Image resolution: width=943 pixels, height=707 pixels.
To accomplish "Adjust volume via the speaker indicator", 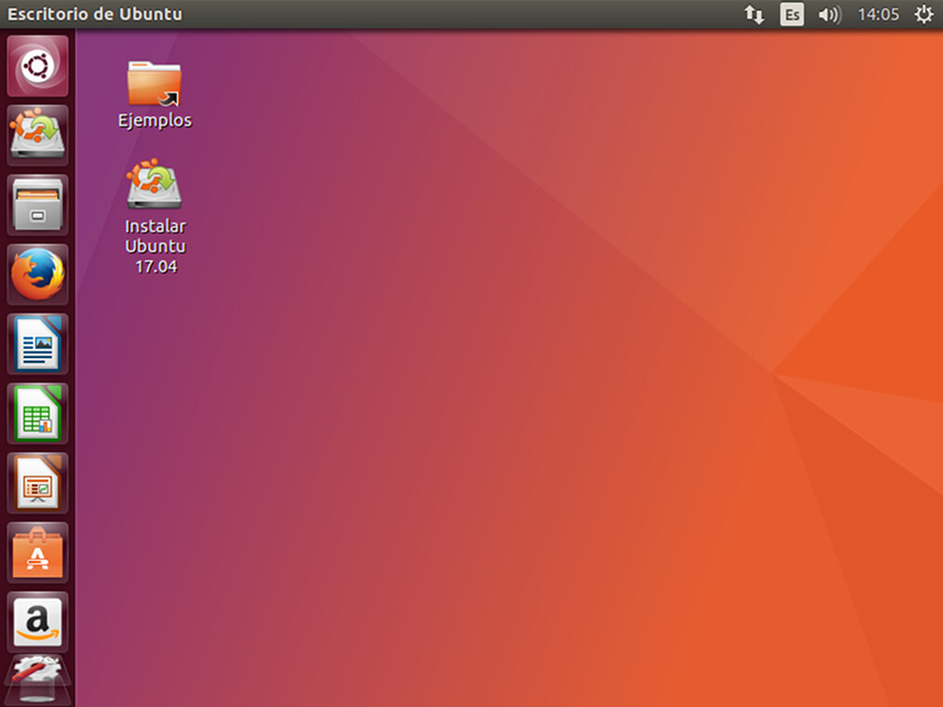I will [828, 14].
